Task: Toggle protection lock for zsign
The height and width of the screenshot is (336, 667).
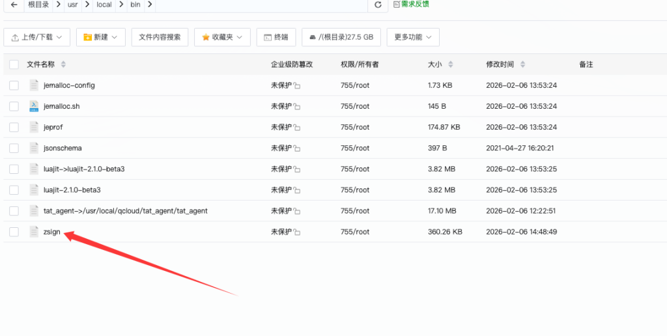Action: pyautogui.click(x=297, y=232)
